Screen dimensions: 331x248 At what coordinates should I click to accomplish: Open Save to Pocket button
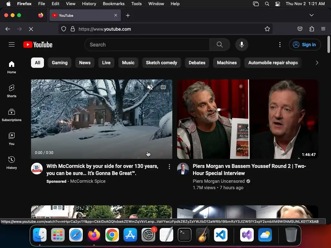300,29
